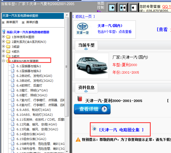Open 6.11石英钟、收放机/CD机 entry
The width and height of the screenshot is (171, 153).
click(41, 120)
